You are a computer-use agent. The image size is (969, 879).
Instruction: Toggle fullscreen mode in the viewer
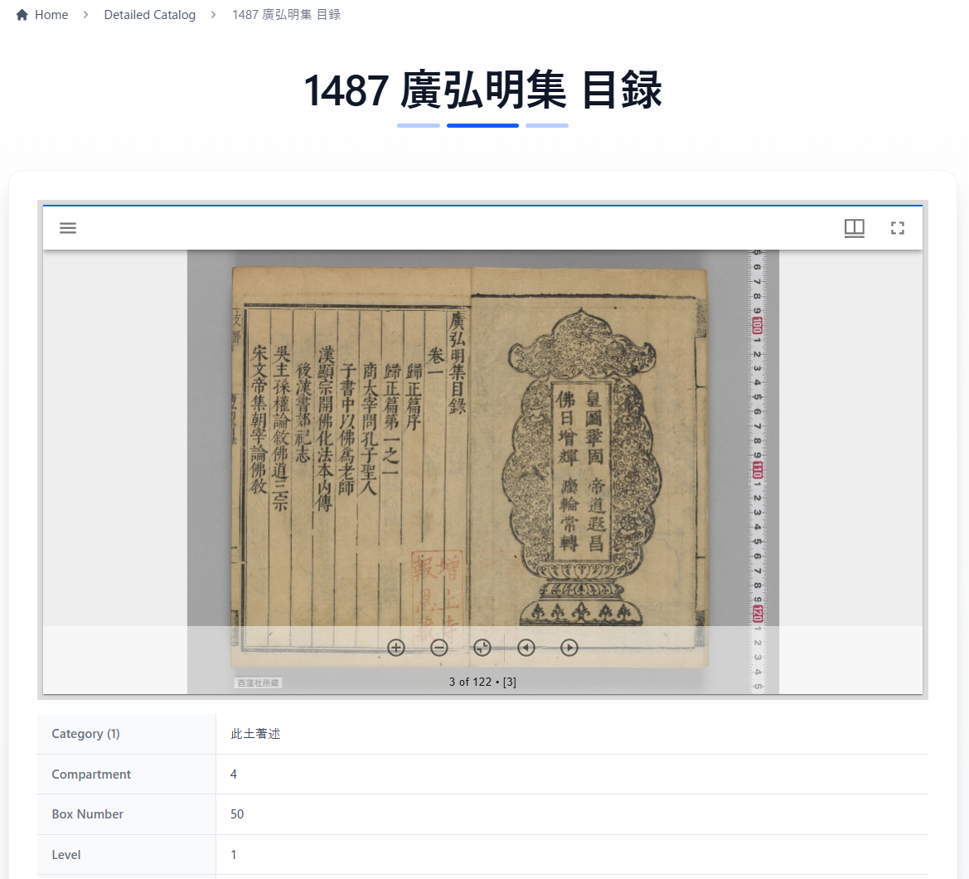pos(897,228)
